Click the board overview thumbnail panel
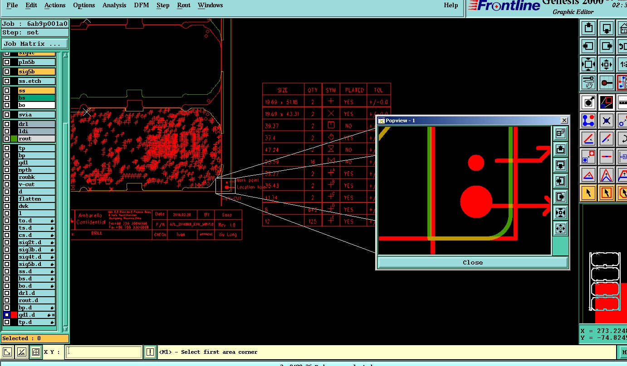 tap(604, 264)
